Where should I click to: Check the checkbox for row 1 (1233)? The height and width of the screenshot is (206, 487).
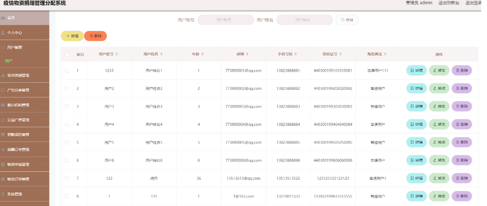click(67, 70)
